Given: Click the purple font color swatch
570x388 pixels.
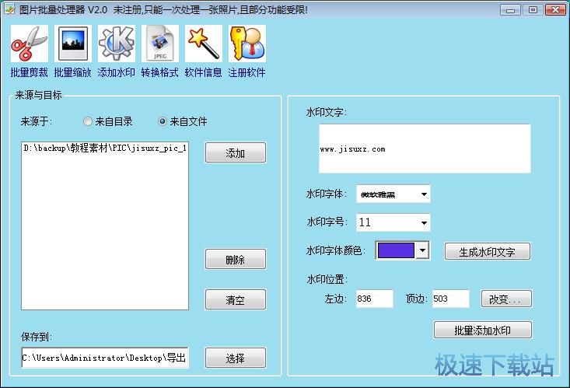Looking at the screenshot, I should point(396,250).
